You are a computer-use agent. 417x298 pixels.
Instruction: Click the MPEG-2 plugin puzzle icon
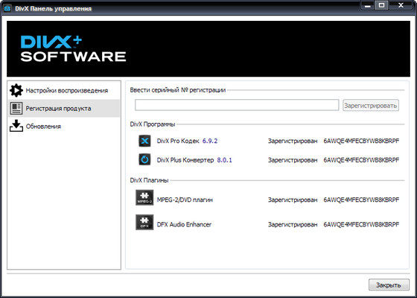click(144, 197)
